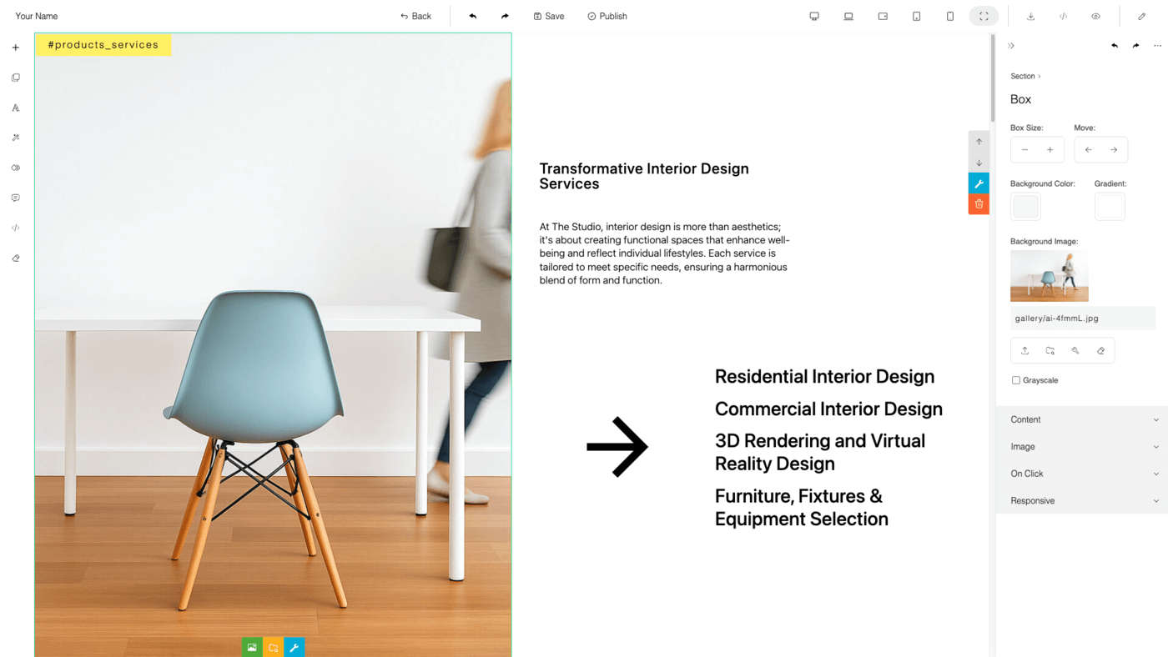Click the Section breadcrumb item

[x=1022, y=76]
